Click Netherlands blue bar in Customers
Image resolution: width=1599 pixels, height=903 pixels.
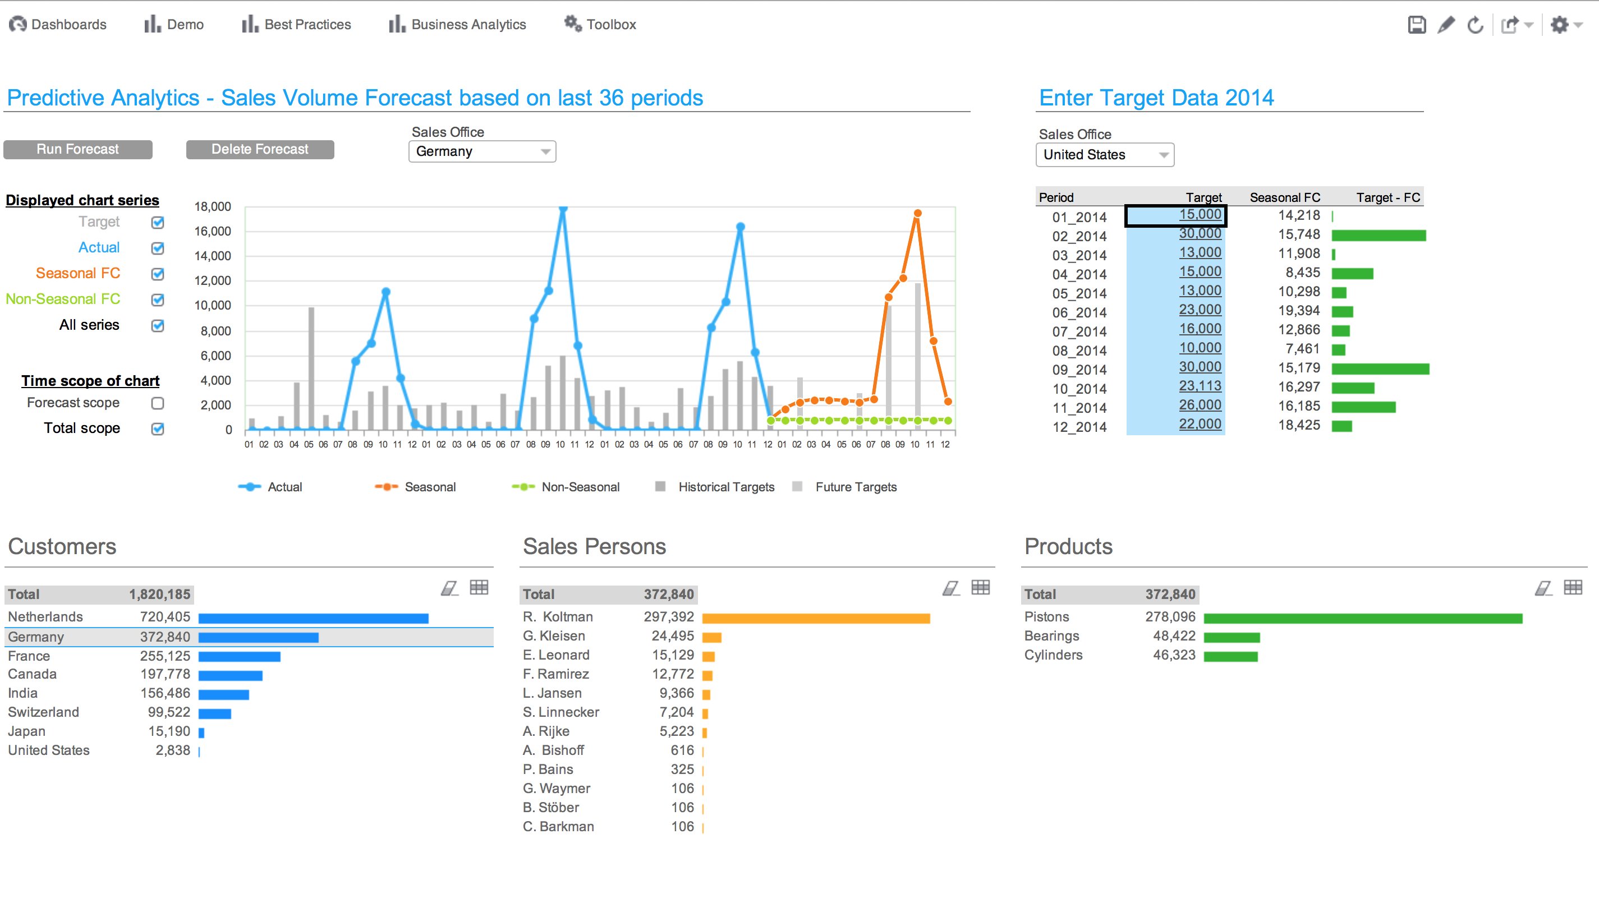[313, 618]
